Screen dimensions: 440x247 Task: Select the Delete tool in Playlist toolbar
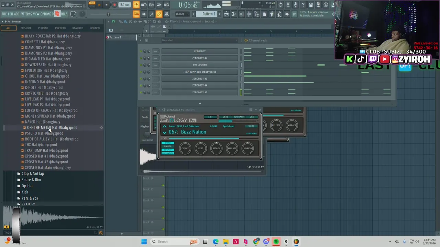(x=130, y=21)
